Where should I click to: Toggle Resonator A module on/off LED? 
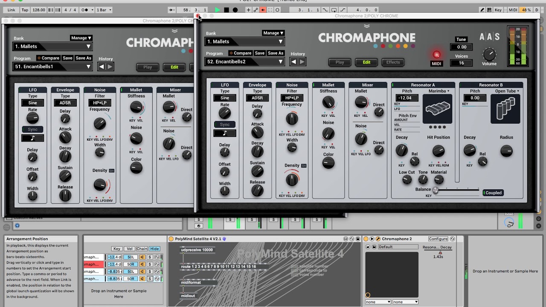point(393,85)
